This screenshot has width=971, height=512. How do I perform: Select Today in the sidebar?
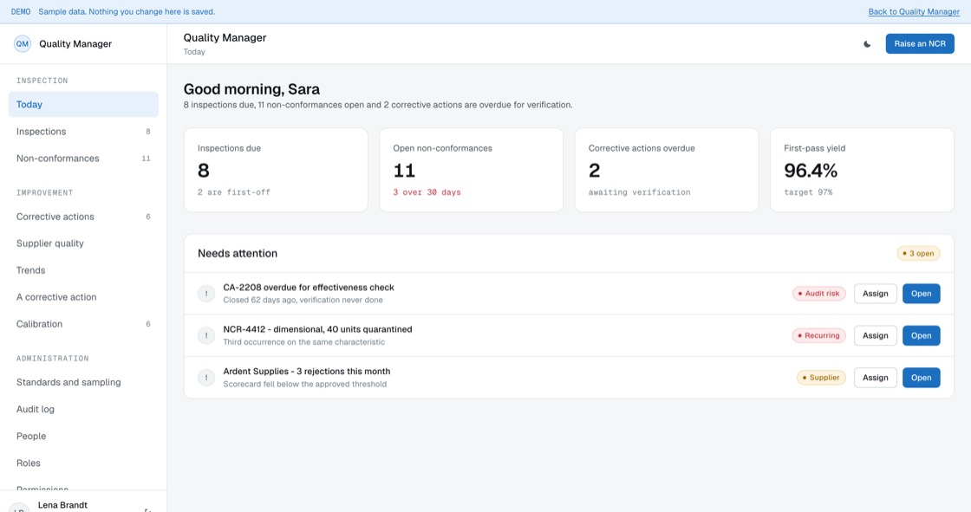[83, 105]
